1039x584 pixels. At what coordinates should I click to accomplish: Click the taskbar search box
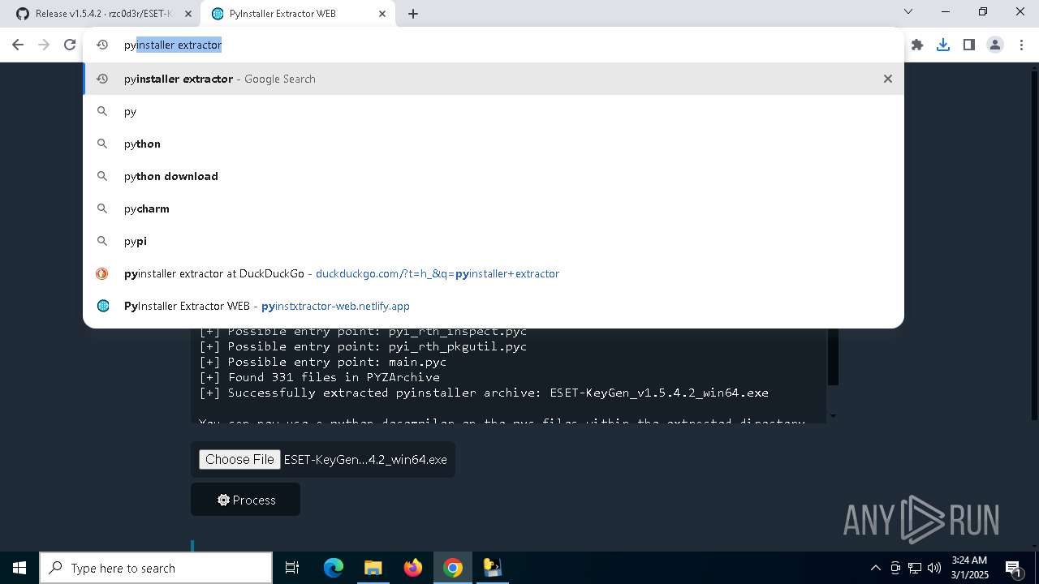click(156, 568)
